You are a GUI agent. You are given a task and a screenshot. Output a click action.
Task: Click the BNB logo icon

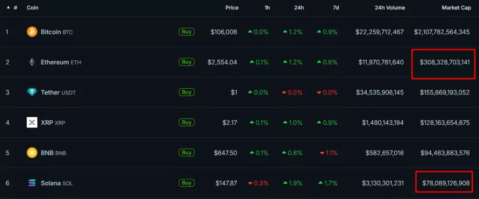click(x=32, y=153)
